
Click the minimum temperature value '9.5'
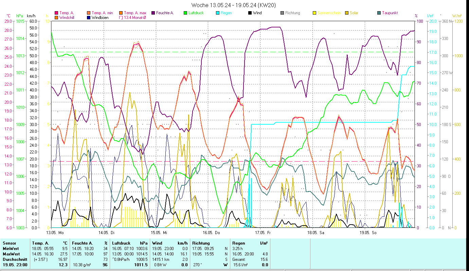tap(65, 249)
